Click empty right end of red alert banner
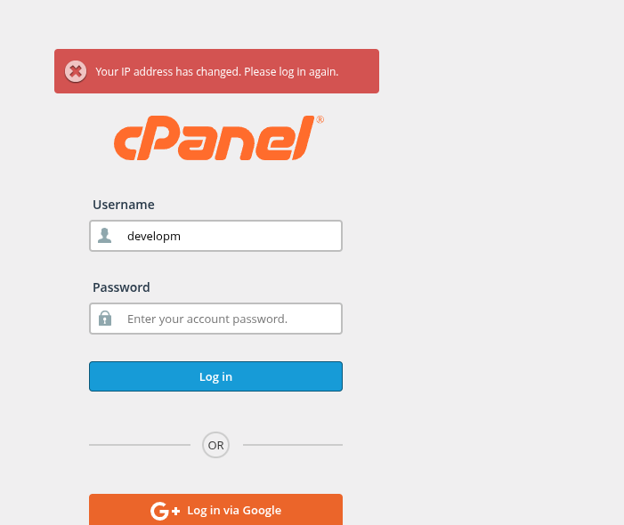The width and height of the screenshot is (624, 525). click(361, 71)
